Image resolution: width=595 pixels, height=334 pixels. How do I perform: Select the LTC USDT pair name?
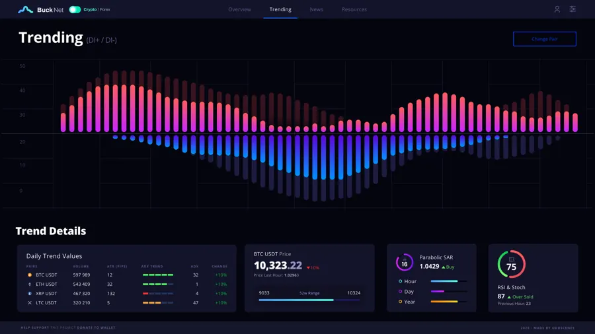point(46,302)
